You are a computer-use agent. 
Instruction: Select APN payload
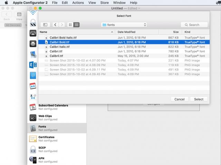[57, 160]
